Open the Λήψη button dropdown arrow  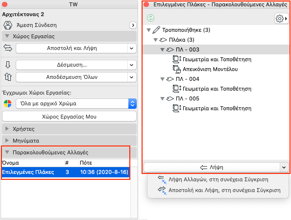pyautogui.click(x=284, y=168)
